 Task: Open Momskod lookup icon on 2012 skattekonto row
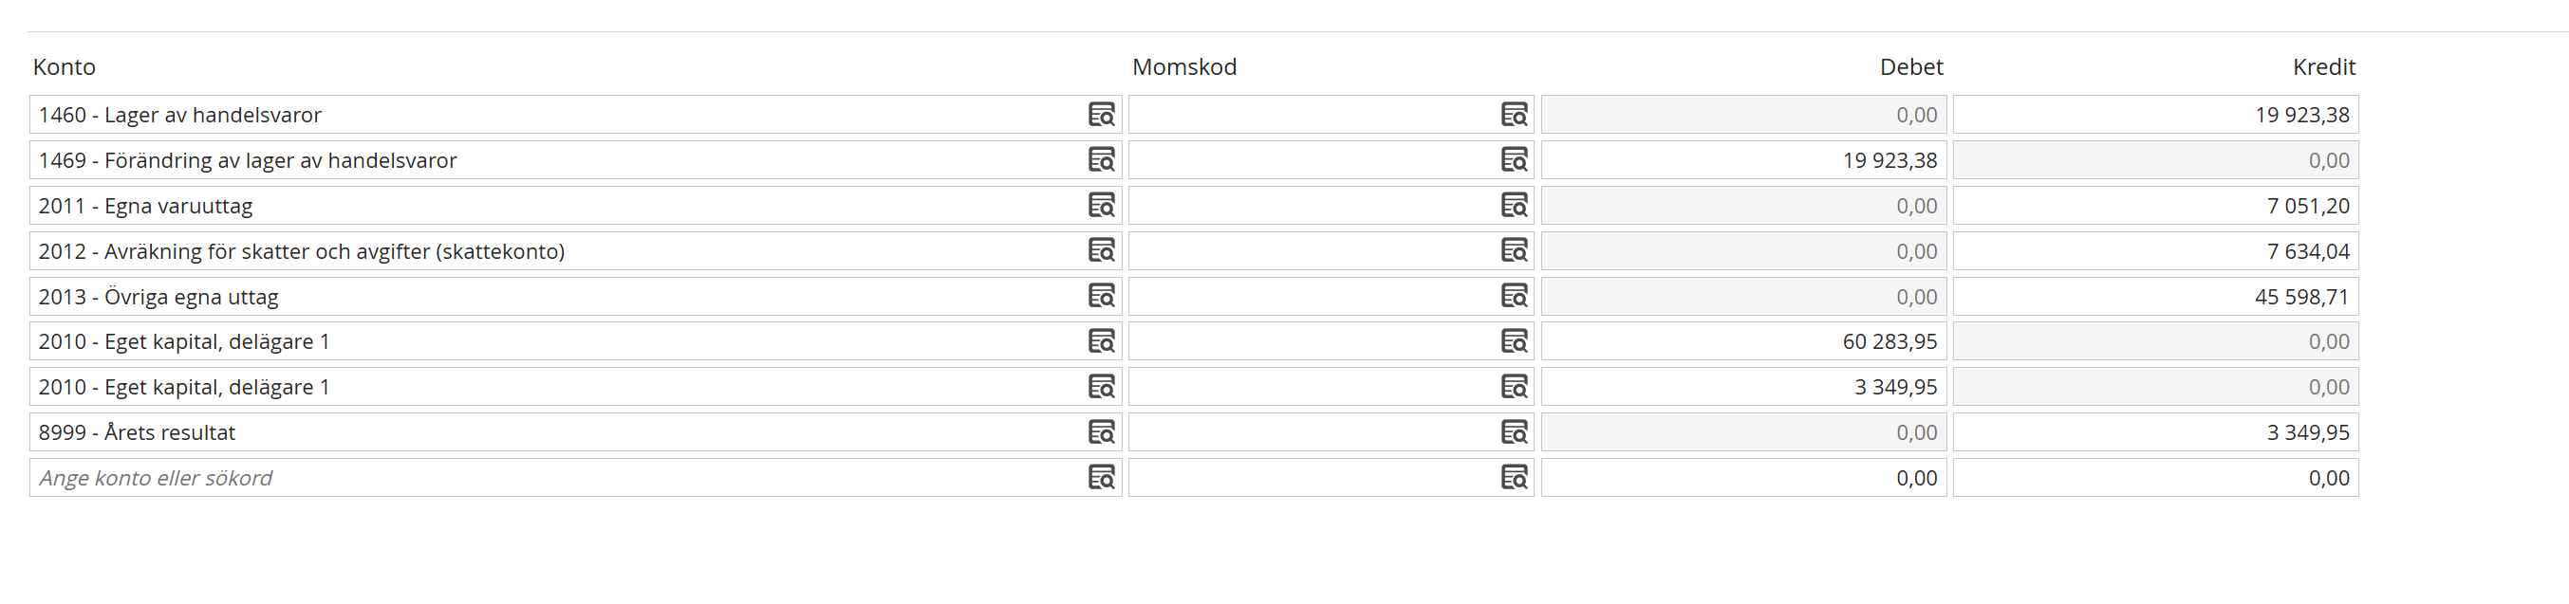(x=1514, y=250)
